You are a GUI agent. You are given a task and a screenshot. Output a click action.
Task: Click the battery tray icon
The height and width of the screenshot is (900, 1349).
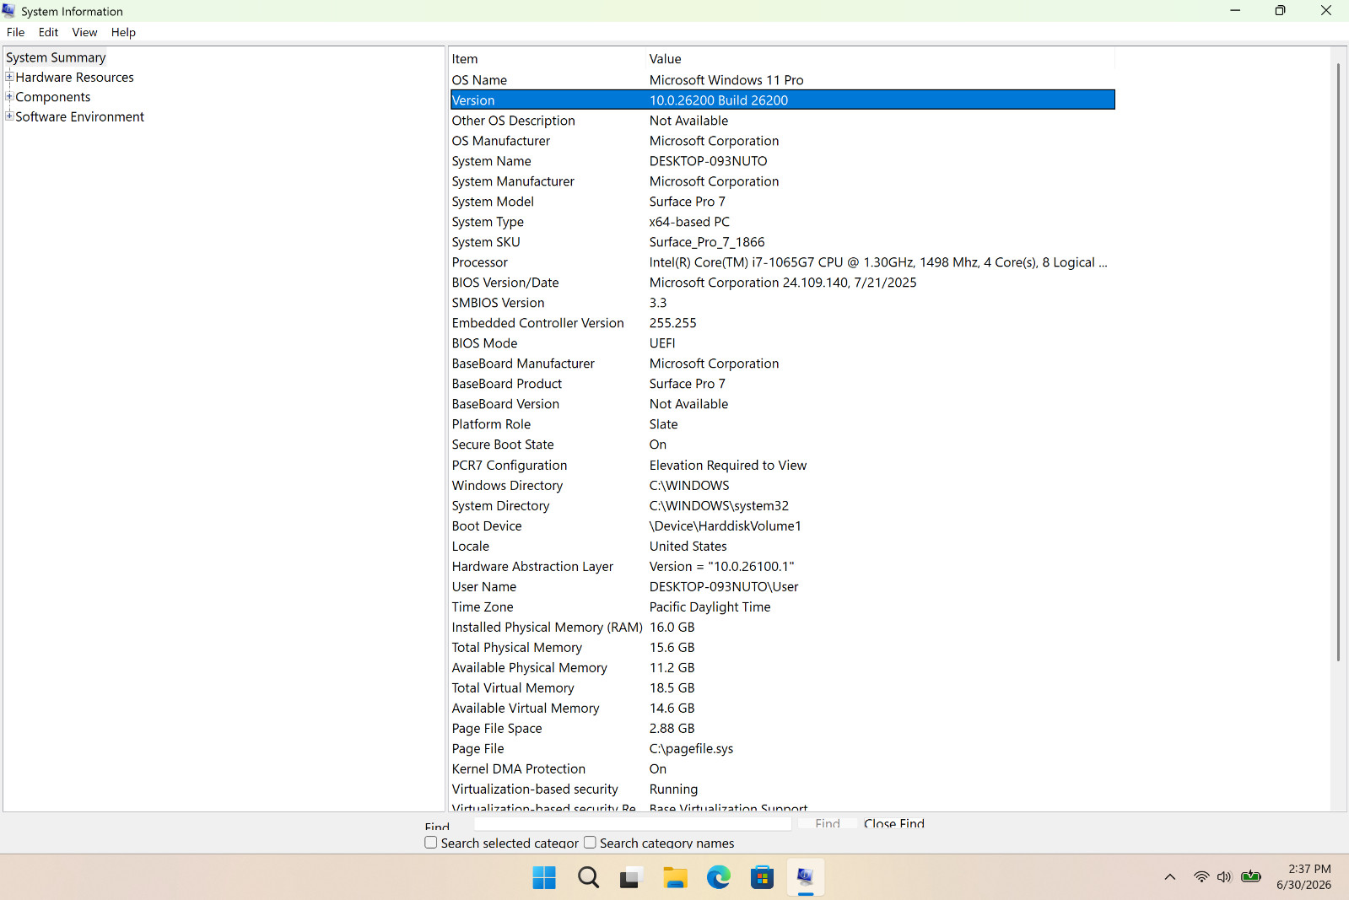tap(1251, 877)
